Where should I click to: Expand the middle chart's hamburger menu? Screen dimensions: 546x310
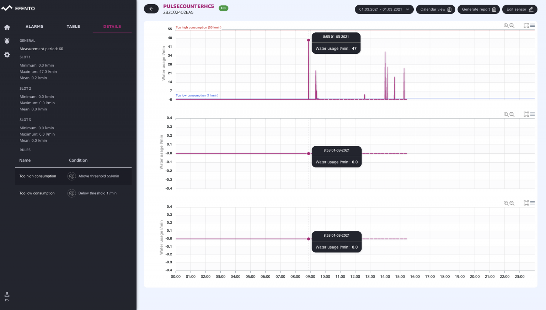click(532, 114)
